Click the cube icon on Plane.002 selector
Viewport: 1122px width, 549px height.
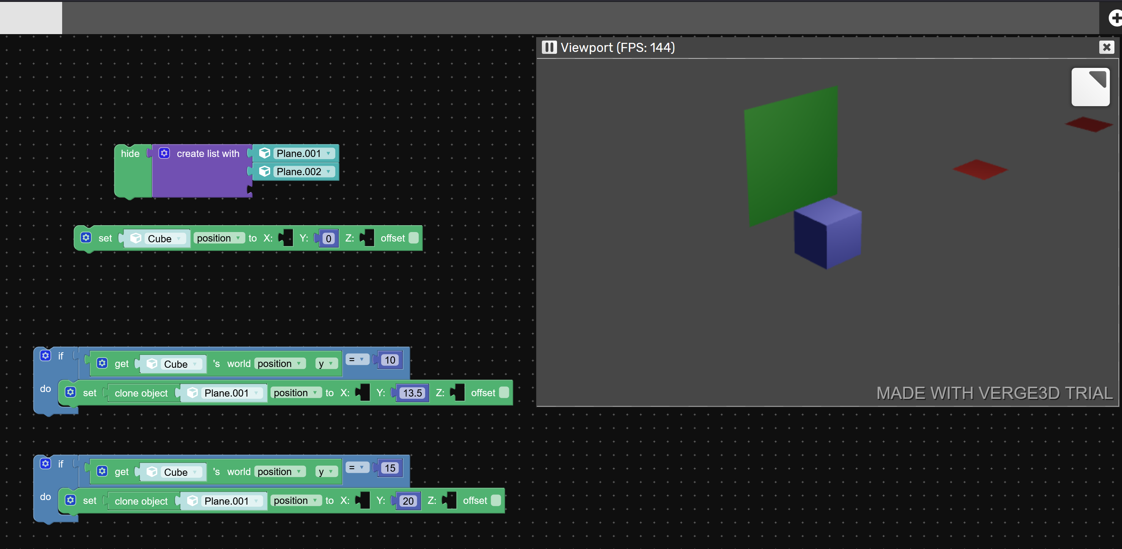264,171
